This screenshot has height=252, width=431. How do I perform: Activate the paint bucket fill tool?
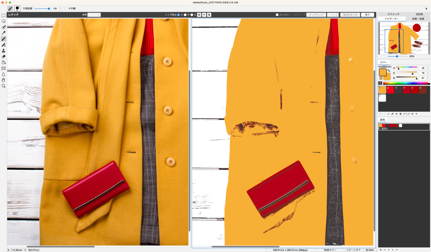pyautogui.click(x=4, y=62)
